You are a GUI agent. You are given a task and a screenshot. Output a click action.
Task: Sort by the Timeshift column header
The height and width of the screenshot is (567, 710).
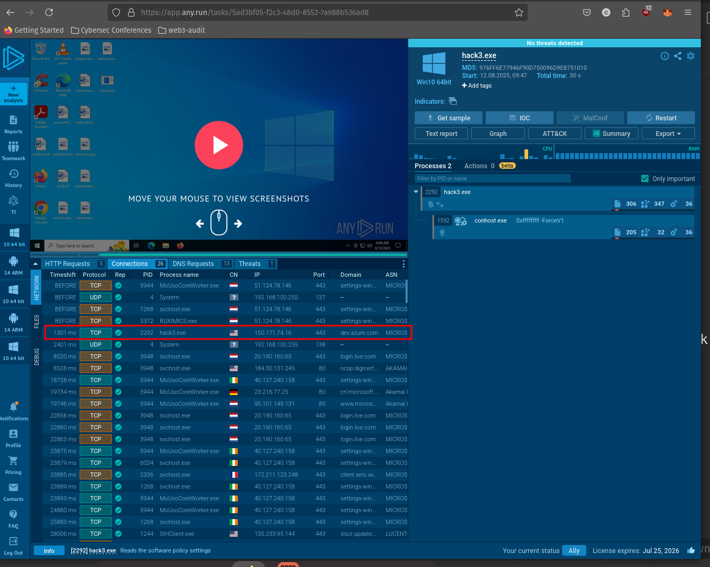click(x=63, y=275)
